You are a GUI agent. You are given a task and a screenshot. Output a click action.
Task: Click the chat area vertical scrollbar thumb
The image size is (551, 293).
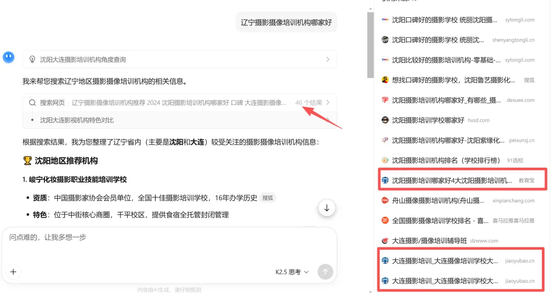370,45
